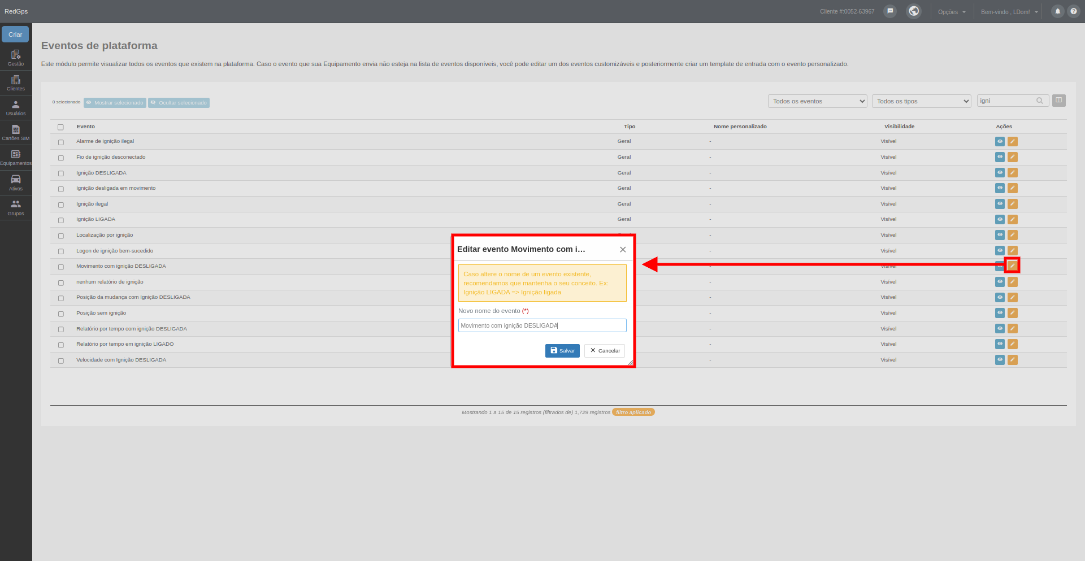This screenshot has width=1085, height=561.
Task: Edit the Alarme de ignição ilegal event
Action: 1013,141
